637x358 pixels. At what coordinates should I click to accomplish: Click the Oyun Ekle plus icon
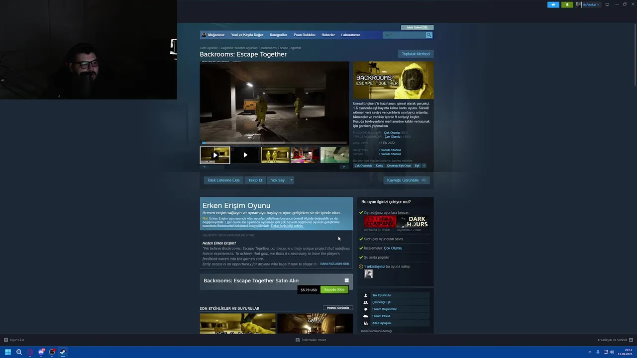pos(6,340)
